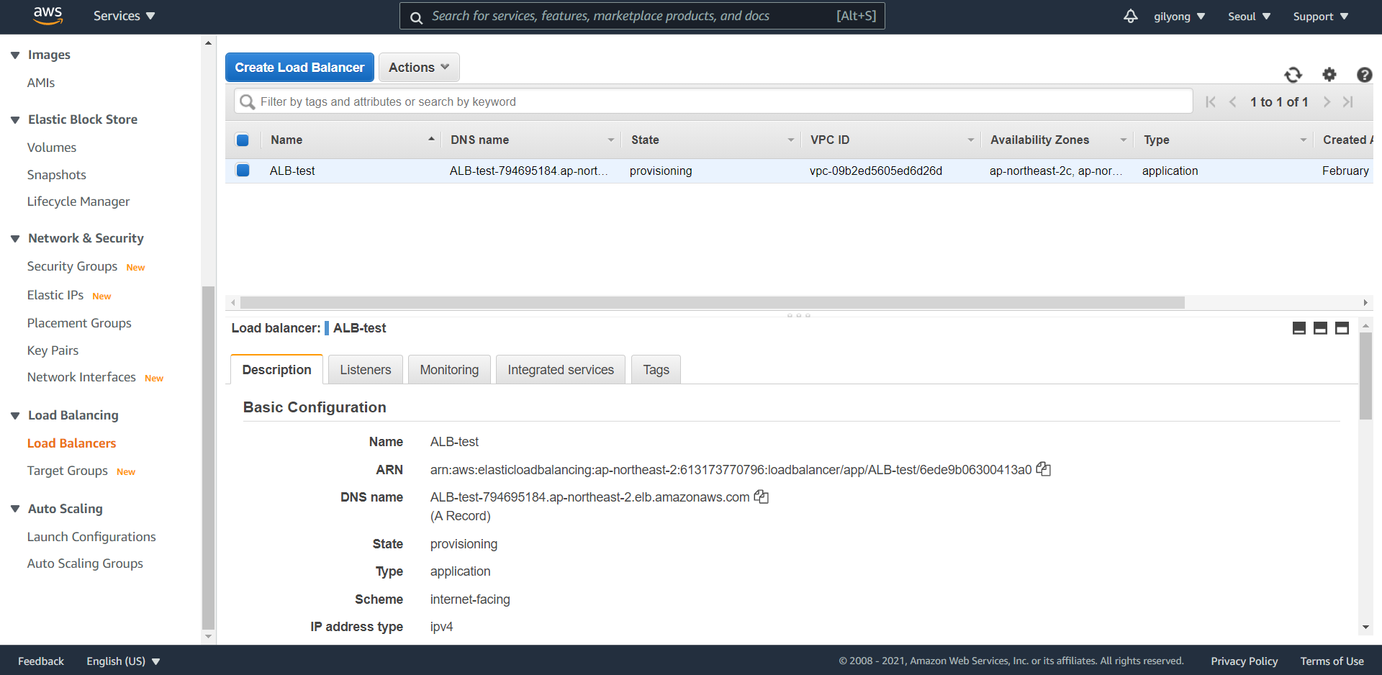The height and width of the screenshot is (675, 1382).
Task: Open AMIs in the sidebar
Action: 41,83
